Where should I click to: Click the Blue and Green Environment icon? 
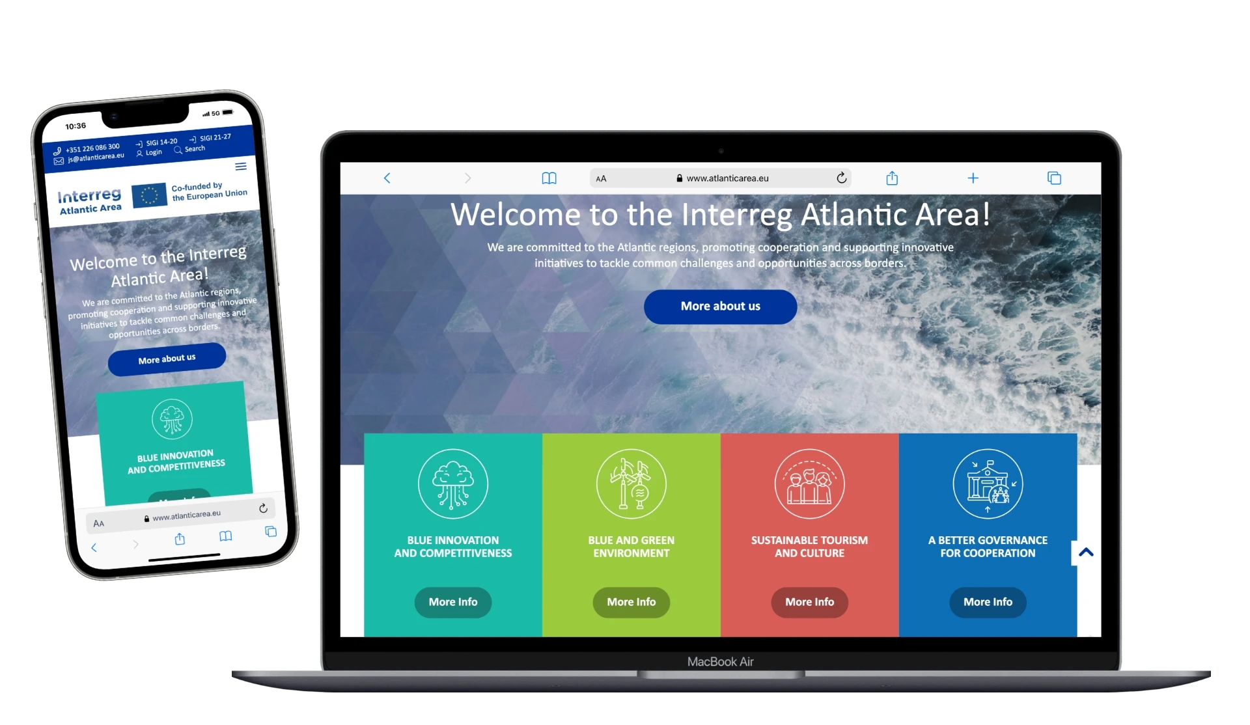(631, 485)
